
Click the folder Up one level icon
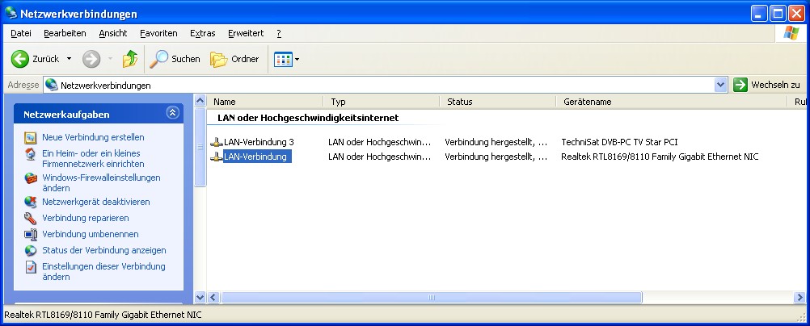(129, 59)
